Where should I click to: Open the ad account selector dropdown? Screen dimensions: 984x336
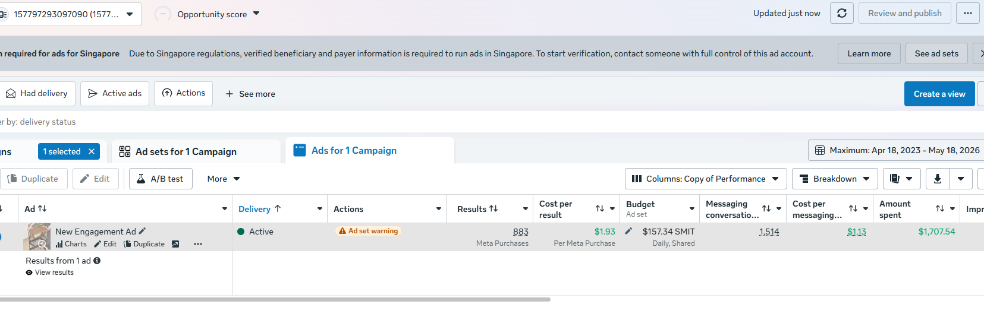pos(70,14)
